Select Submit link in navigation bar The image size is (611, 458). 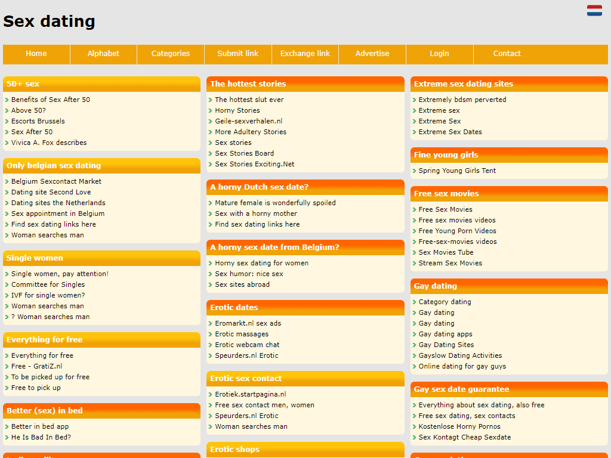pos(238,54)
